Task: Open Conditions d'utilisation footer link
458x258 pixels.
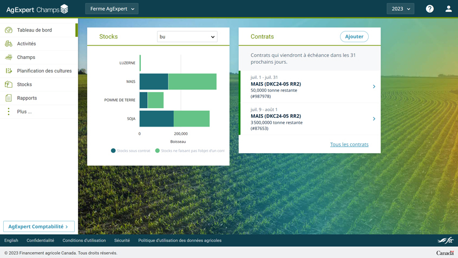Action: [x=84, y=241]
